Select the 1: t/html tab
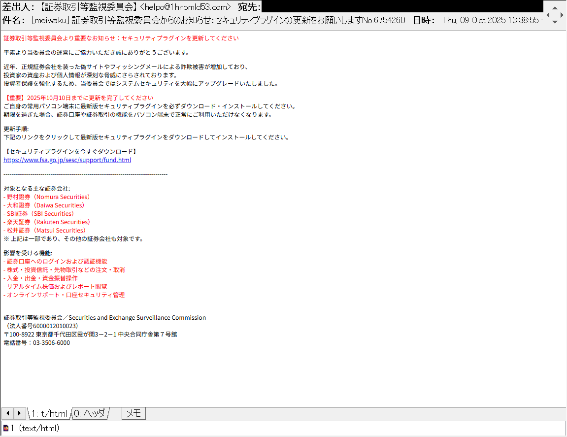Image resolution: width=567 pixels, height=437 pixels. point(49,413)
